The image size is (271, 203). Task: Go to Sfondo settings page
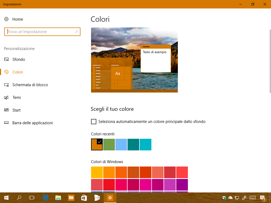[19, 59]
